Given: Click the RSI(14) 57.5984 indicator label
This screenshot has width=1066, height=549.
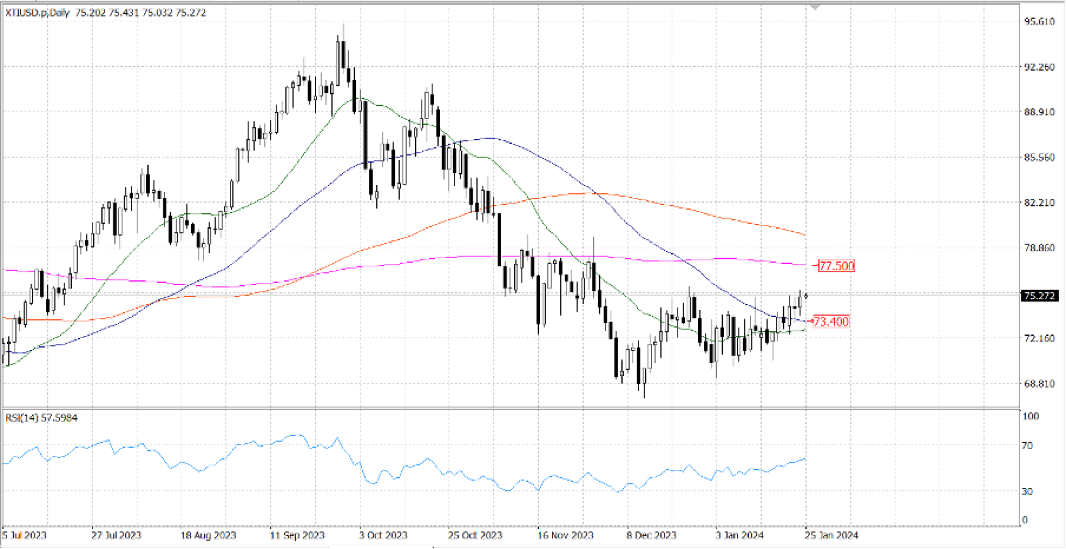Looking at the screenshot, I should (x=42, y=418).
